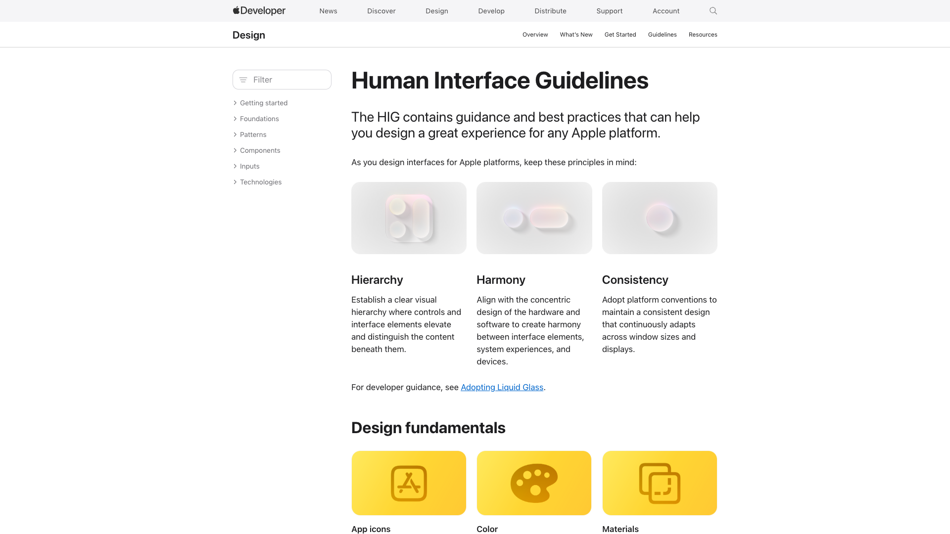Go to the Guidelines tab
950x534 pixels.
pyautogui.click(x=662, y=35)
